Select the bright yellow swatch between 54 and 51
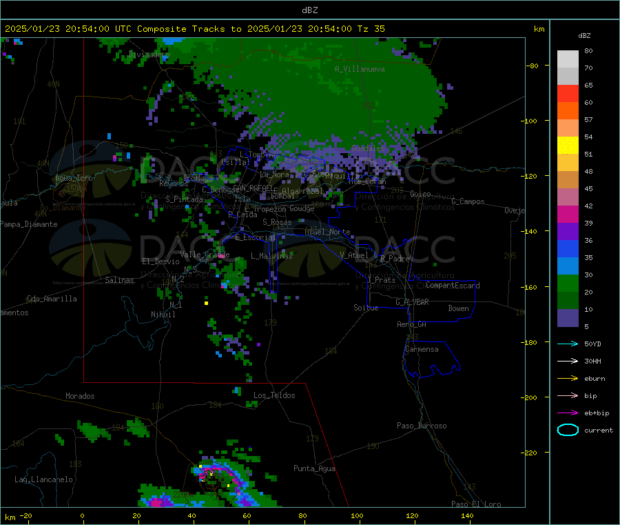The image size is (620, 525). [x=568, y=146]
